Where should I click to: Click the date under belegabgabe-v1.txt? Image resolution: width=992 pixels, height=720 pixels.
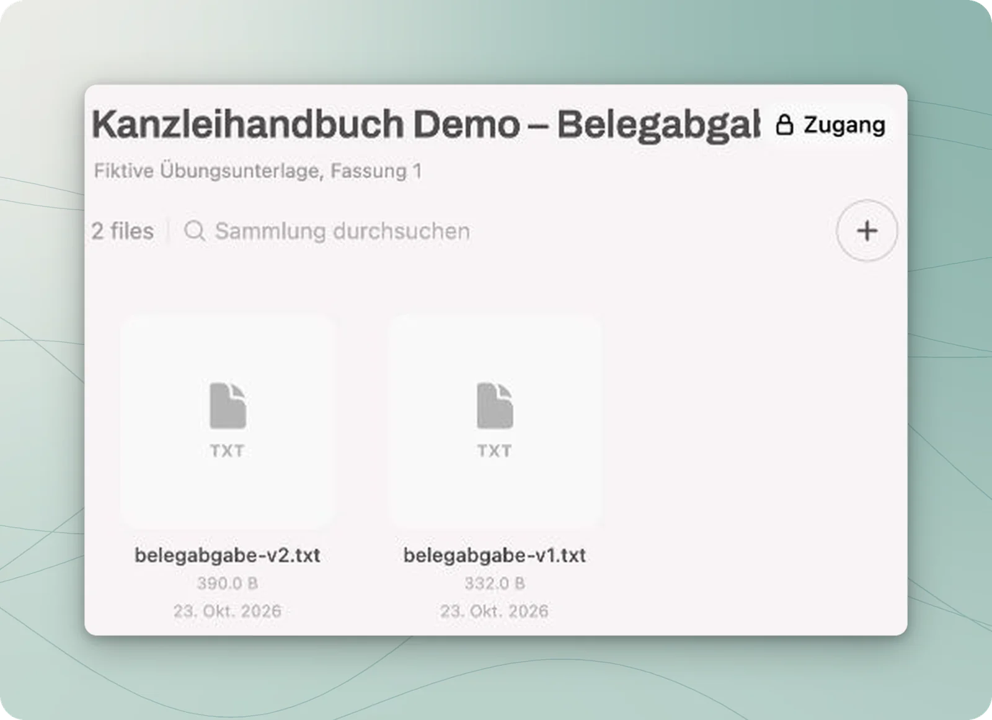tap(495, 611)
